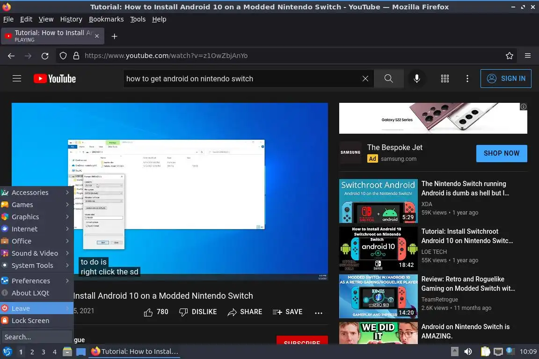539x359 pixels.
Task: Open the clipboard tray icon
Action: click(x=485, y=352)
